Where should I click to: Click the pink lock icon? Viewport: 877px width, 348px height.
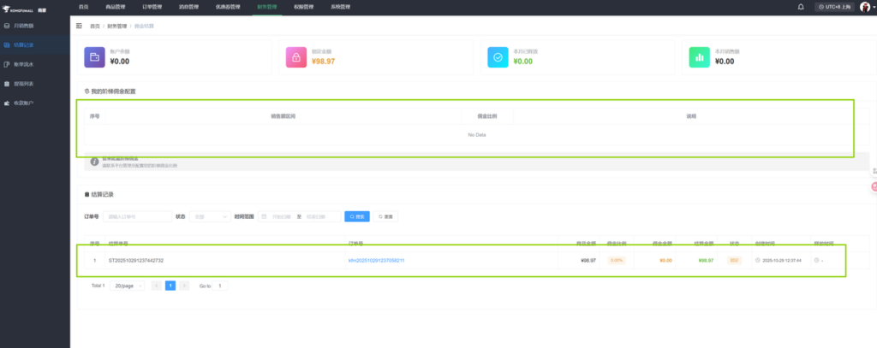coord(296,57)
